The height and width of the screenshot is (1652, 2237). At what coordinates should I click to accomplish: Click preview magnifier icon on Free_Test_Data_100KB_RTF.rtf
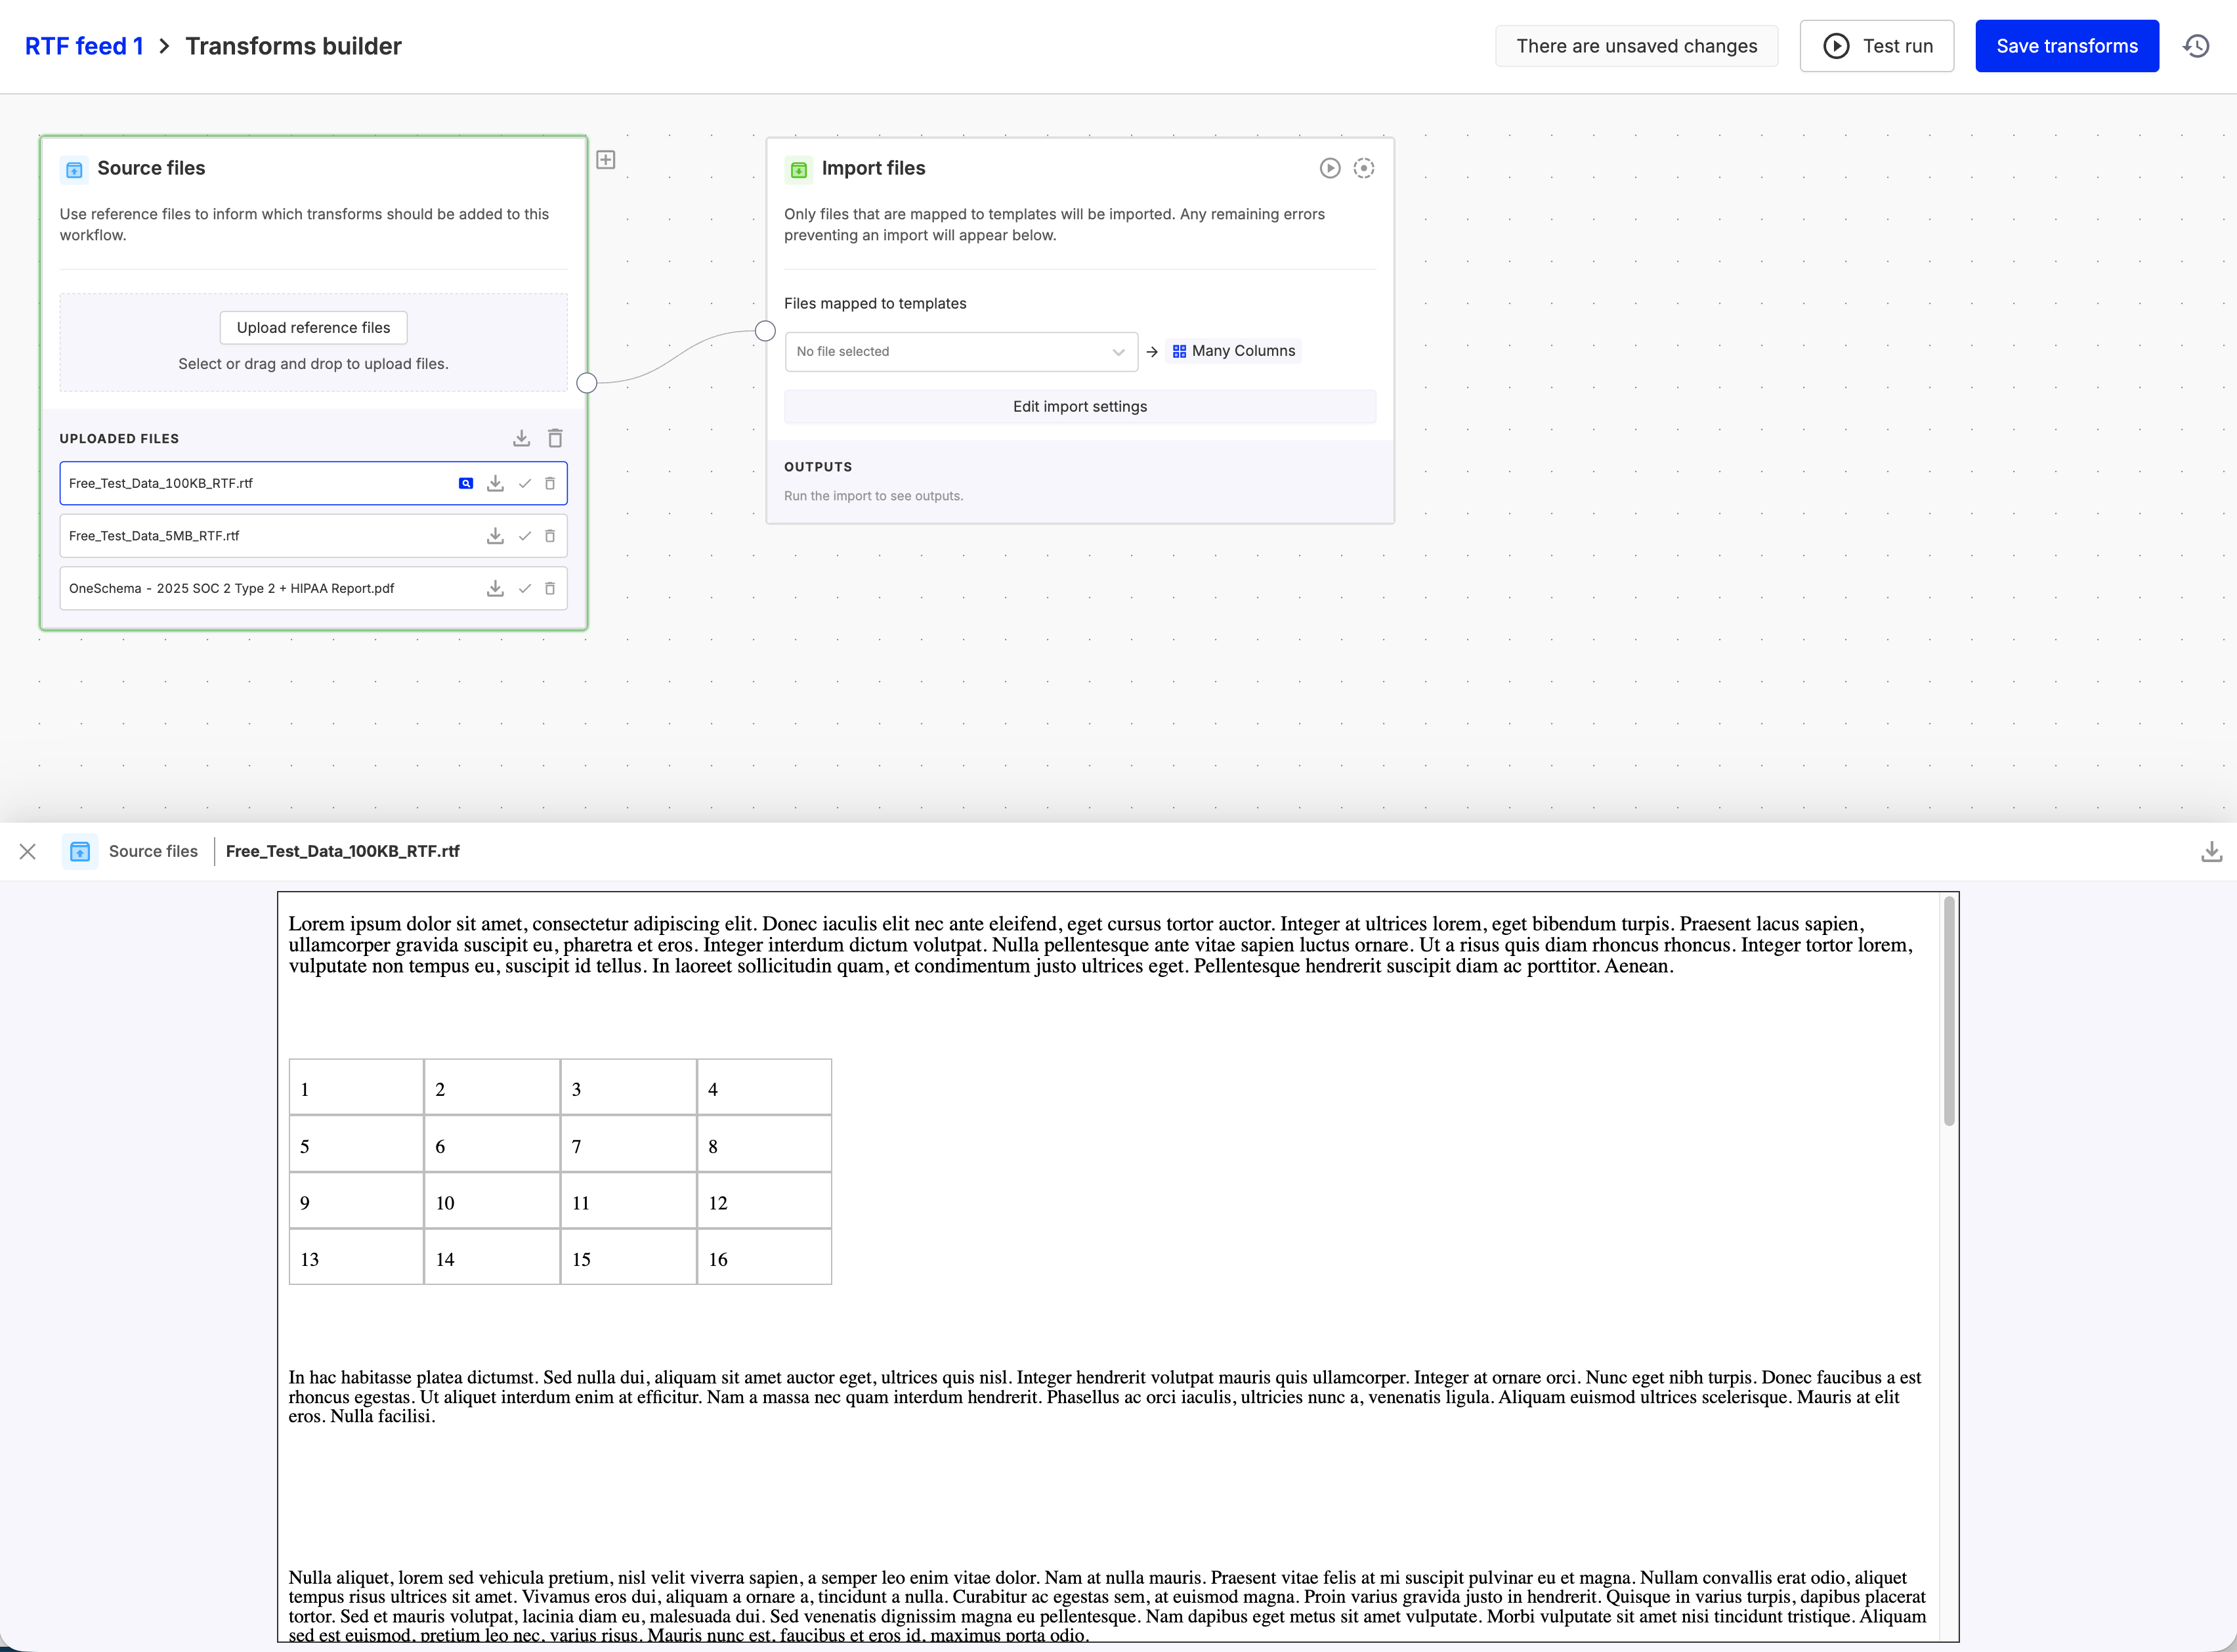click(x=466, y=483)
